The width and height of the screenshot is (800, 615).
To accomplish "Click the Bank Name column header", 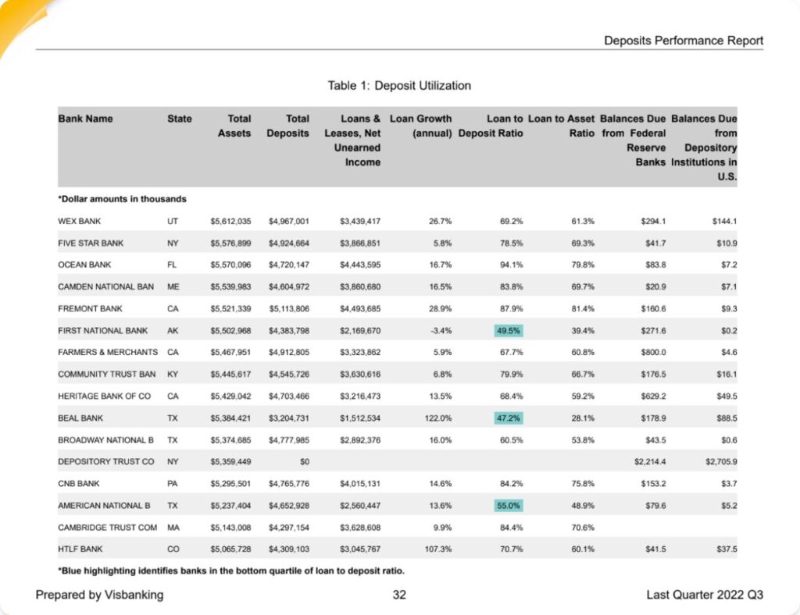I will 85,119.
